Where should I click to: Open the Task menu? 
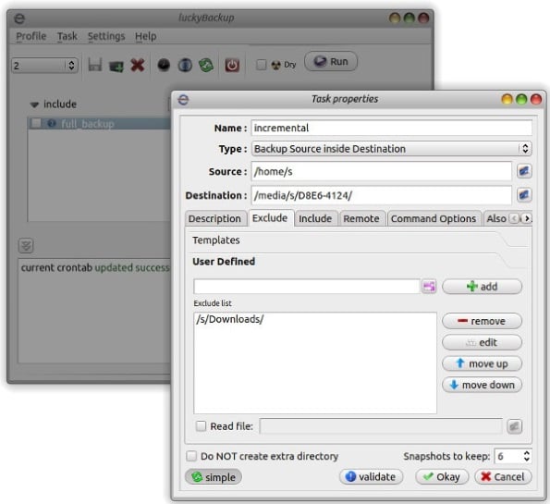[67, 36]
